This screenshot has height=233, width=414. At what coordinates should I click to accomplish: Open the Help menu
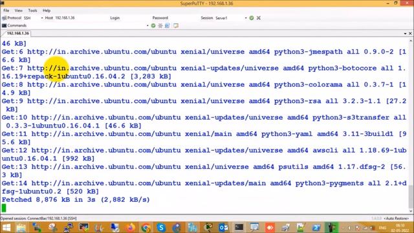tap(47, 10)
